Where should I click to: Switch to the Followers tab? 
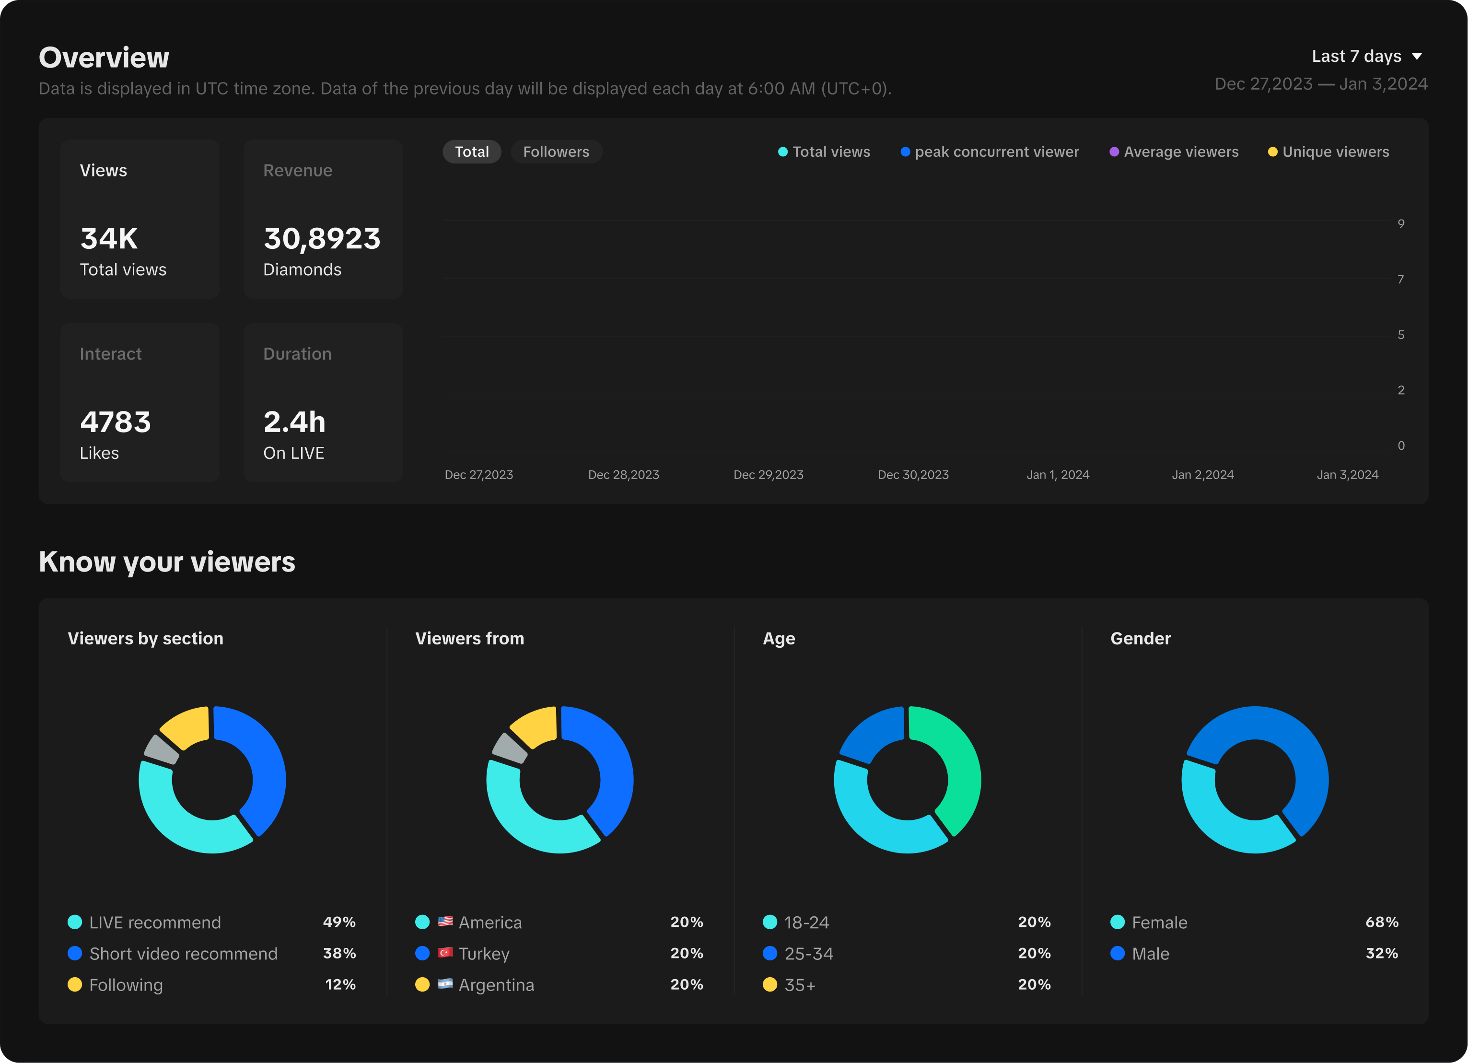coord(556,152)
